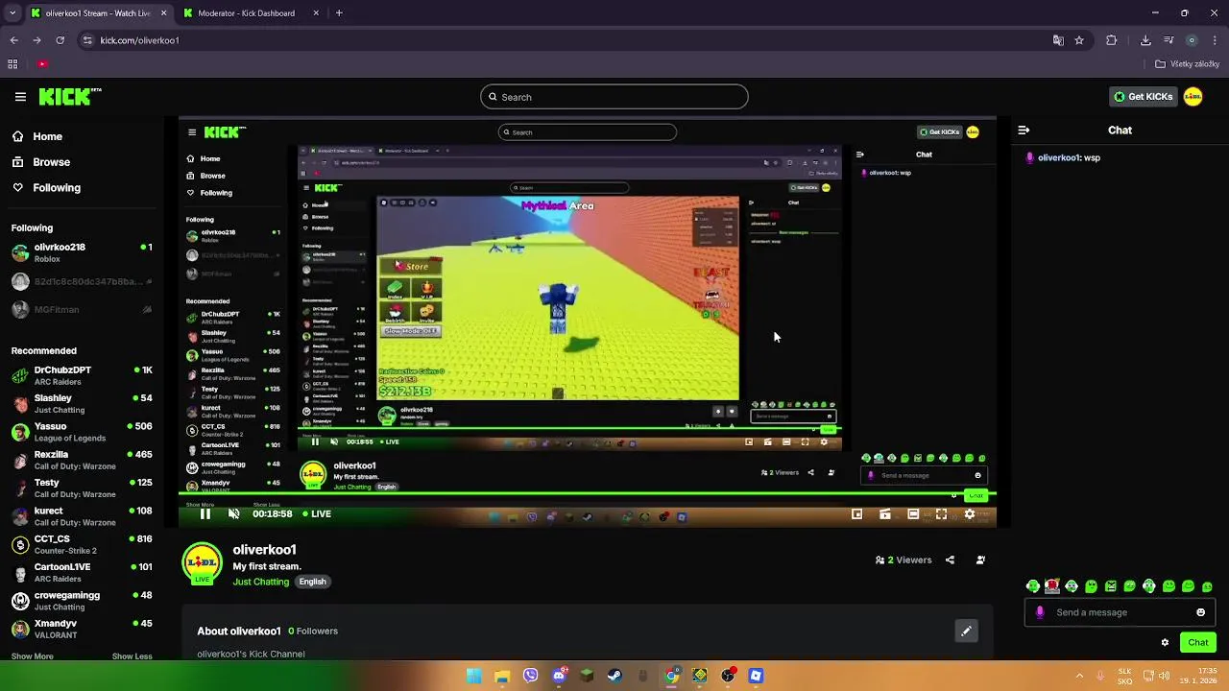Open the translate page icon

coord(1058,40)
